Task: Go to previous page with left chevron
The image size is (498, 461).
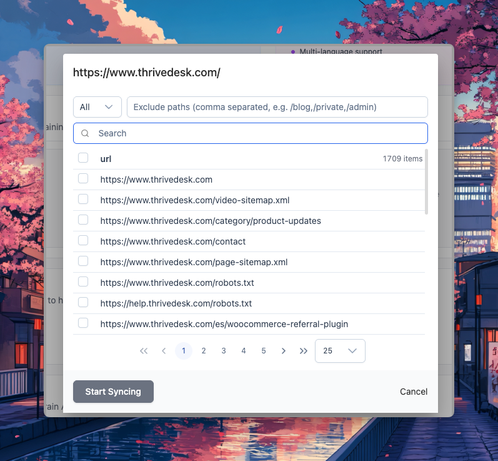Action: pyautogui.click(x=164, y=351)
